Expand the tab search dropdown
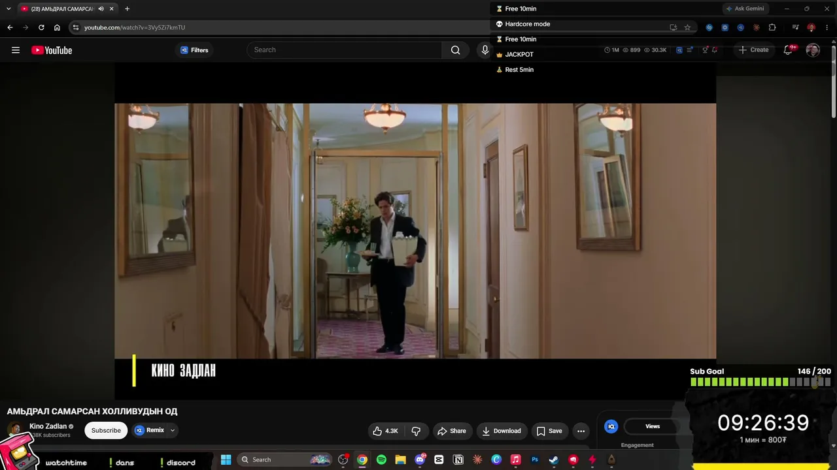Image resolution: width=837 pixels, height=470 pixels. [x=9, y=8]
